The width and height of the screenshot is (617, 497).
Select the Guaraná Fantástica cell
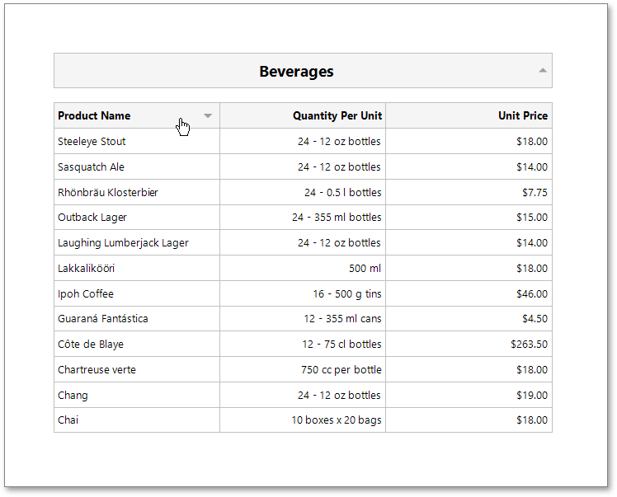click(103, 319)
